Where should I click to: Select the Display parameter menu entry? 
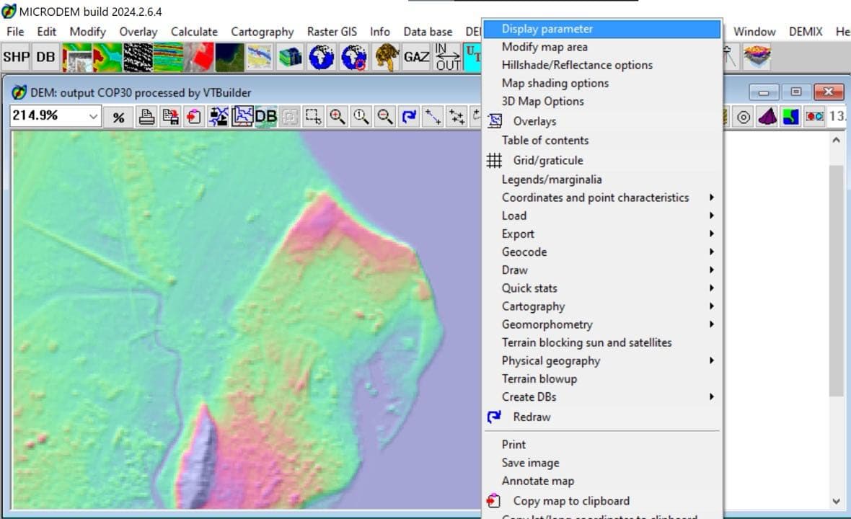(547, 29)
